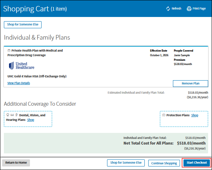The image size is (212, 170).
Task: Open View Plan Details link
Action: [19, 83]
